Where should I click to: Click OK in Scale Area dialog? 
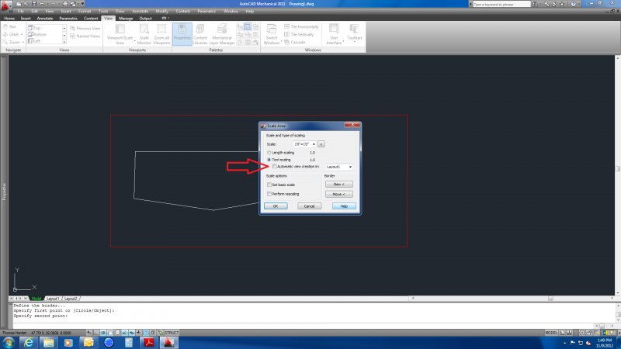276,206
